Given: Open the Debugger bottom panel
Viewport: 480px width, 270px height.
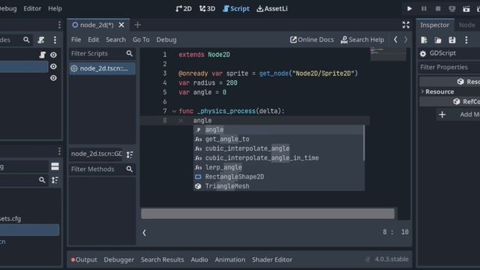Looking at the screenshot, I should [x=118, y=259].
